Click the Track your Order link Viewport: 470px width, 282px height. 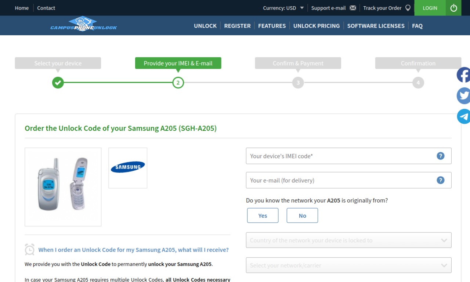pyautogui.click(x=382, y=8)
